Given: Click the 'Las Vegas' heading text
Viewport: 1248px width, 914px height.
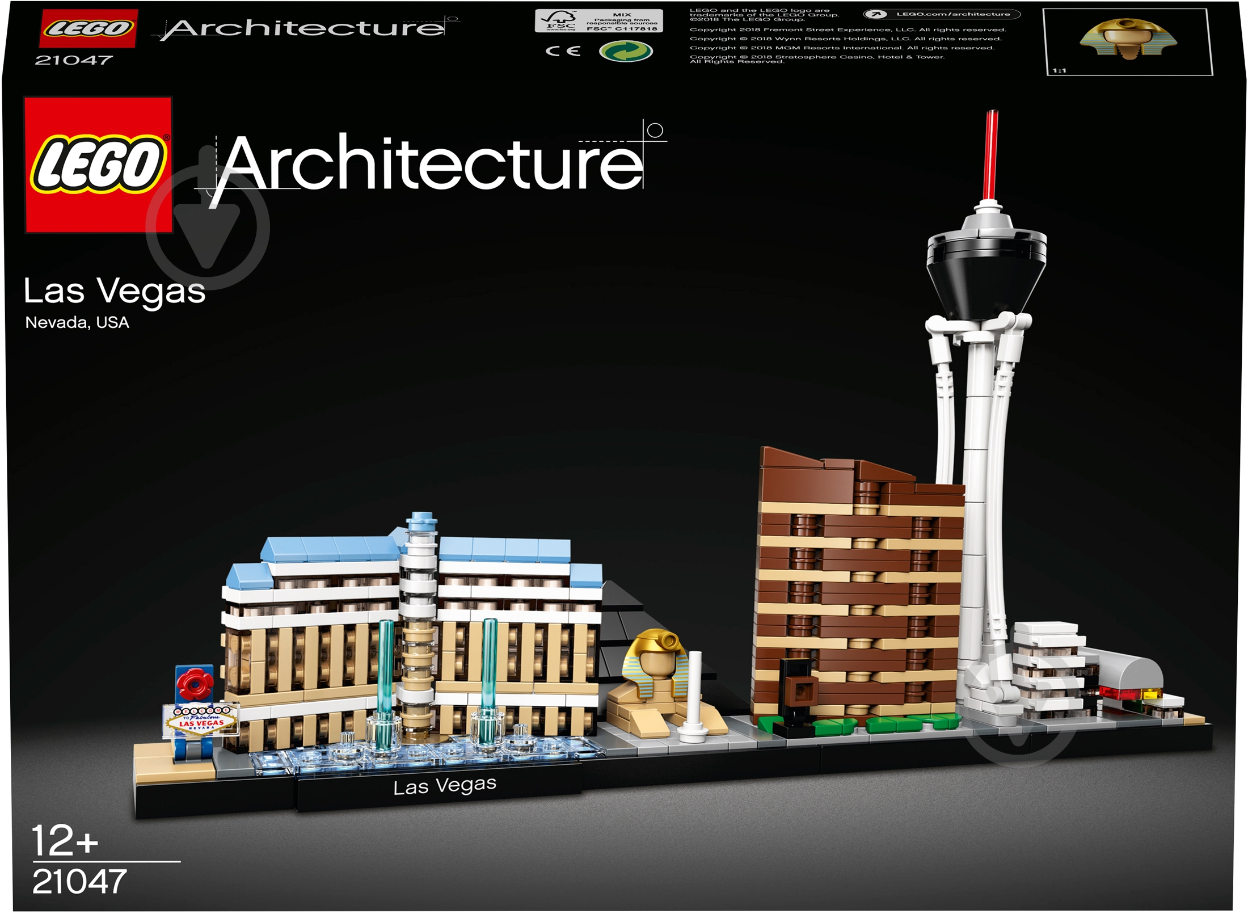Looking at the screenshot, I should click(115, 292).
